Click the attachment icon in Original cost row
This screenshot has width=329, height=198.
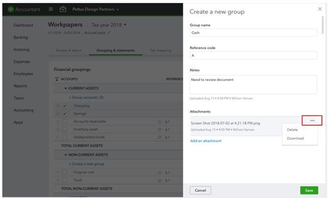tap(167, 173)
